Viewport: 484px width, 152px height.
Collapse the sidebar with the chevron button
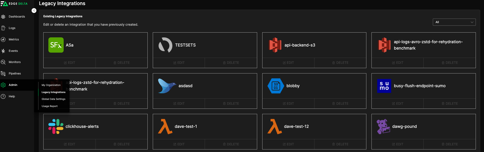click(34, 10)
